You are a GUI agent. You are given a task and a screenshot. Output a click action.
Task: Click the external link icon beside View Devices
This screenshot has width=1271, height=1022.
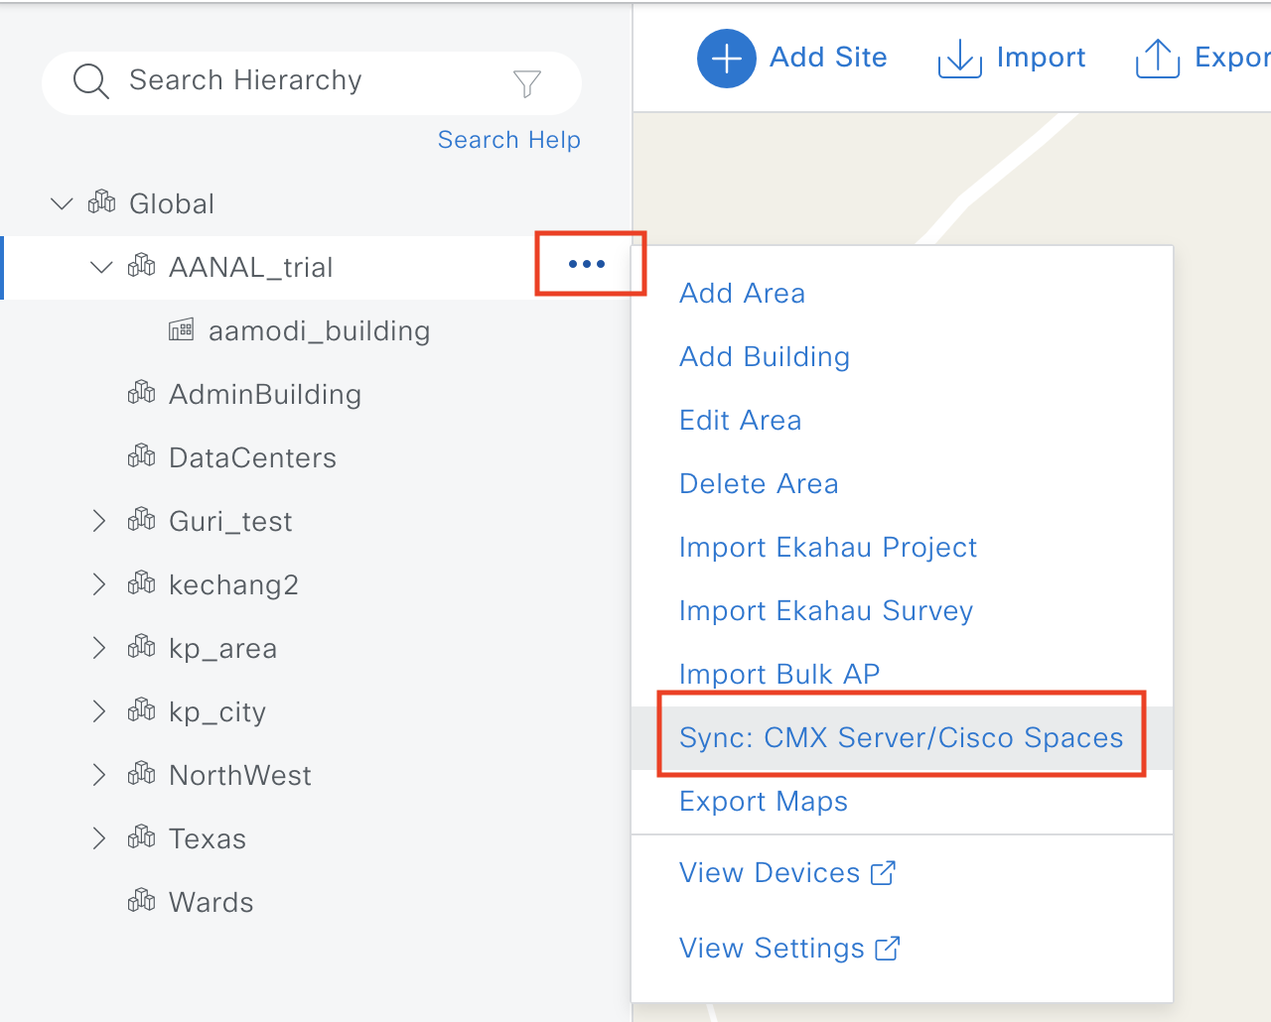pos(883,873)
